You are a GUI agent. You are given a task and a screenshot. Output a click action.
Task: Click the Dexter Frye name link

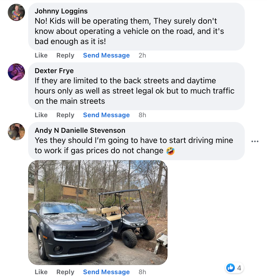pos(54,71)
